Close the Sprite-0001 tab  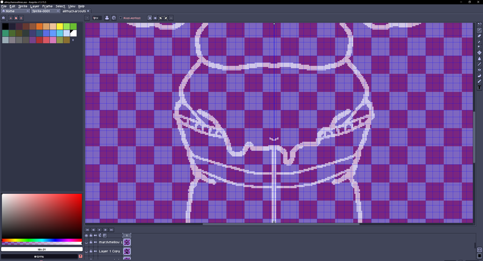pyautogui.click(x=57, y=11)
